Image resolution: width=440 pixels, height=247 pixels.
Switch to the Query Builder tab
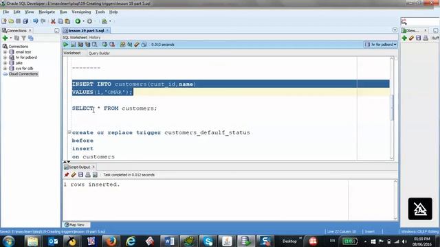(99, 54)
